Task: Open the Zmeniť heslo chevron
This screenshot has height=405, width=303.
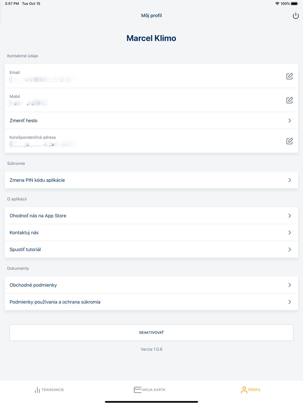Action: point(290,121)
